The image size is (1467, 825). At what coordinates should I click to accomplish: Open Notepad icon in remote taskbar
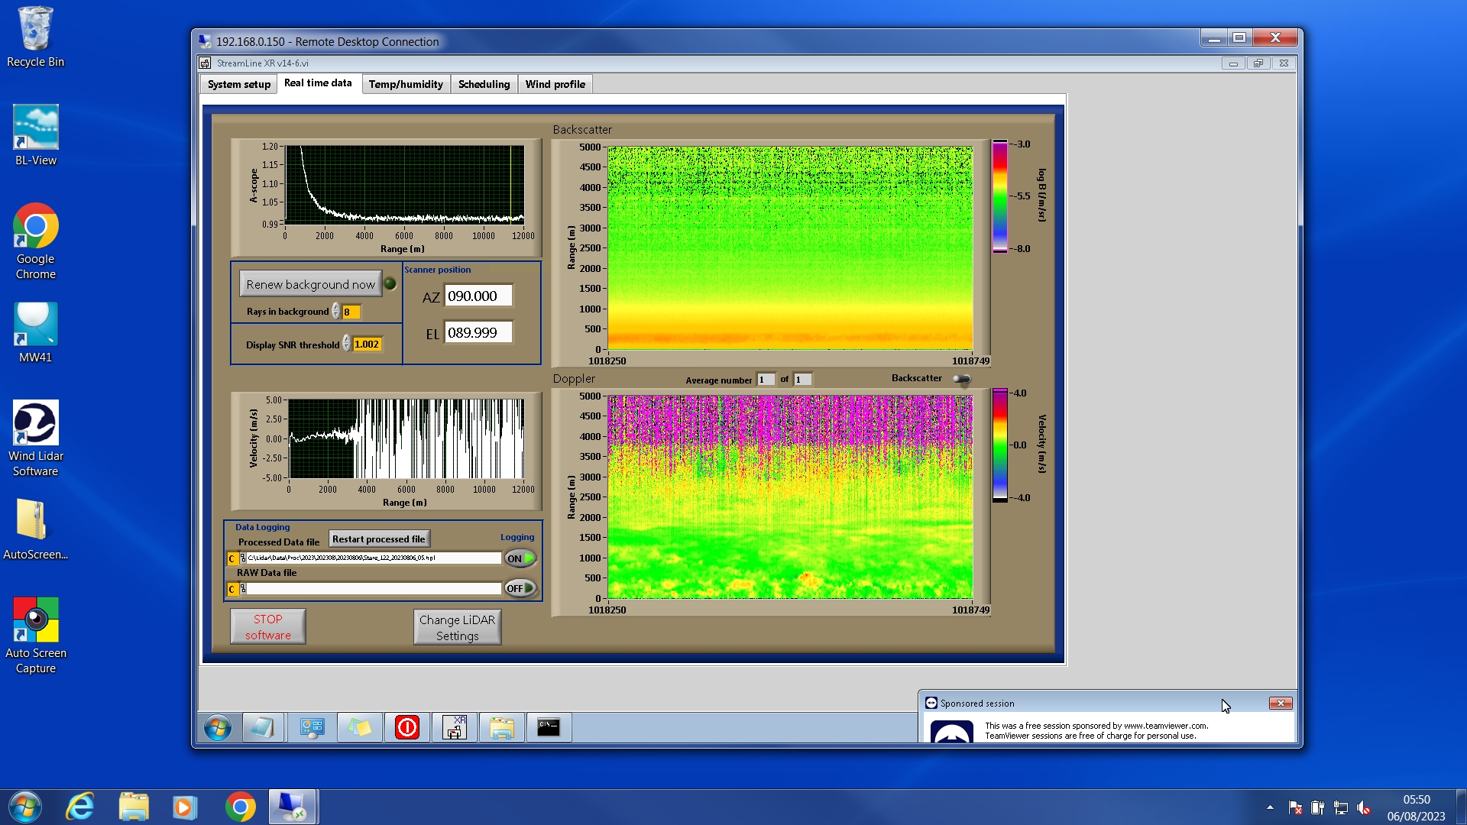coord(263,727)
